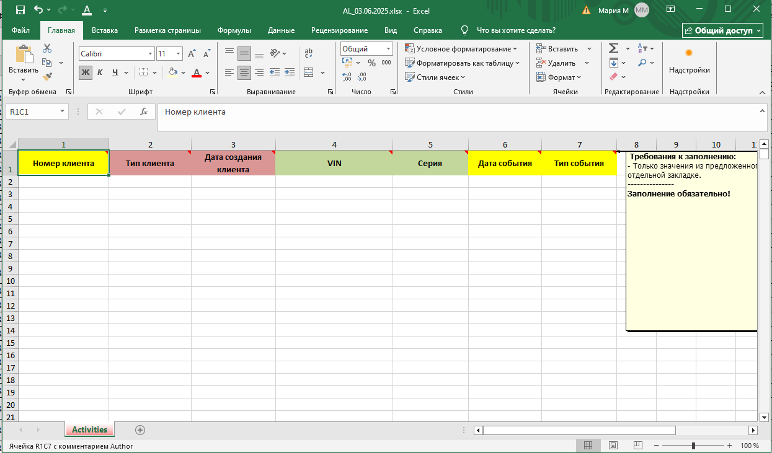Screen dimensions: 772x453
Task: Click the Save icon in title bar
Action: coord(20,10)
